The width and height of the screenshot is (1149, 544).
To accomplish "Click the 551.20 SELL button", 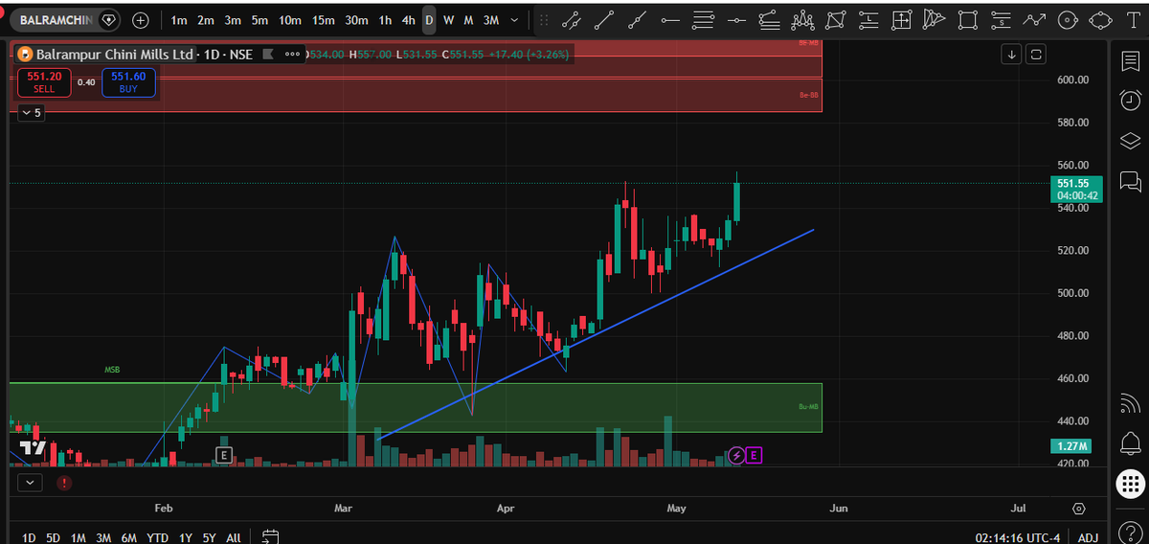I will tap(44, 82).
